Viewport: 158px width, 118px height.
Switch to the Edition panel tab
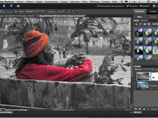pyautogui.click(x=140, y=11)
